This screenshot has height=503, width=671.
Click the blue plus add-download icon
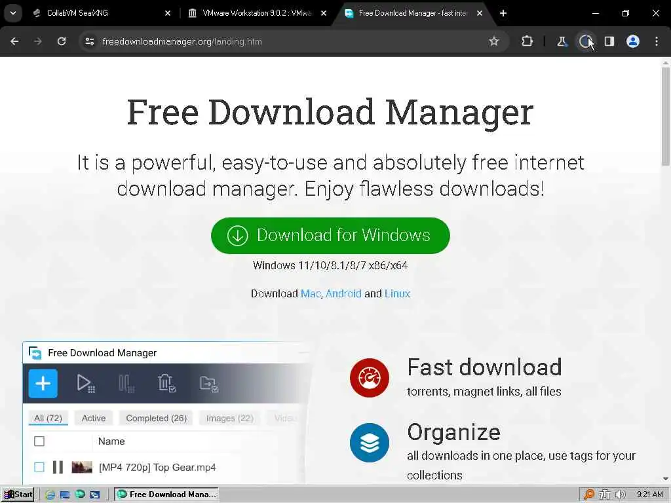tap(43, 383)
